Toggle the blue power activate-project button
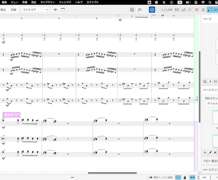 pyautogui.click(x=152, y=9)
